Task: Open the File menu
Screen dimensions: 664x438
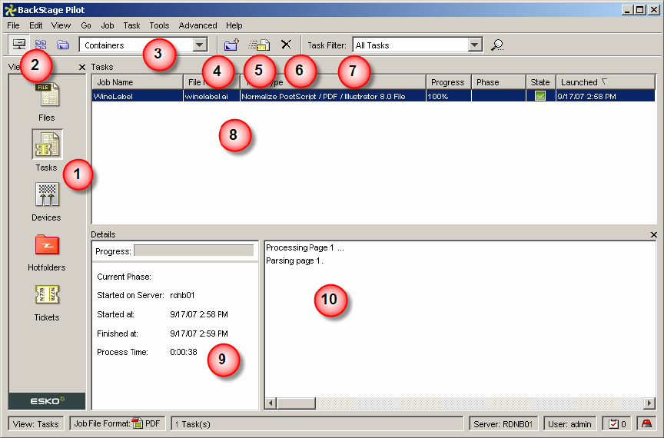Action: pos(14,25)
